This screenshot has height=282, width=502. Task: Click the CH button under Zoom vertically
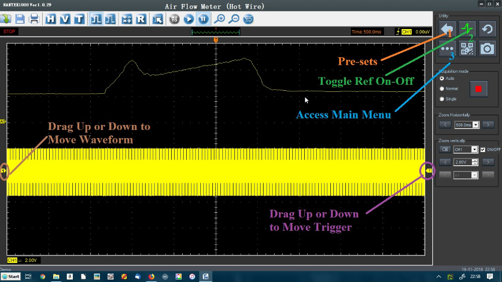click(x=445, y=150)
